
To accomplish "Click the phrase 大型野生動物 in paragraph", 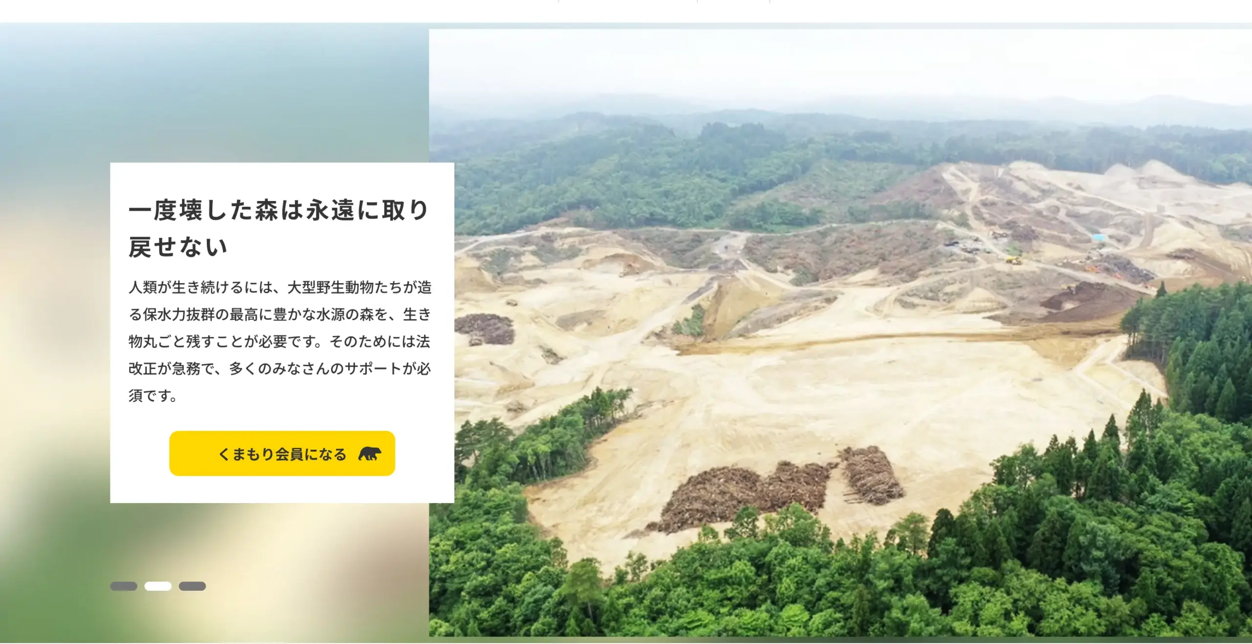I will [x=330, y=287].
